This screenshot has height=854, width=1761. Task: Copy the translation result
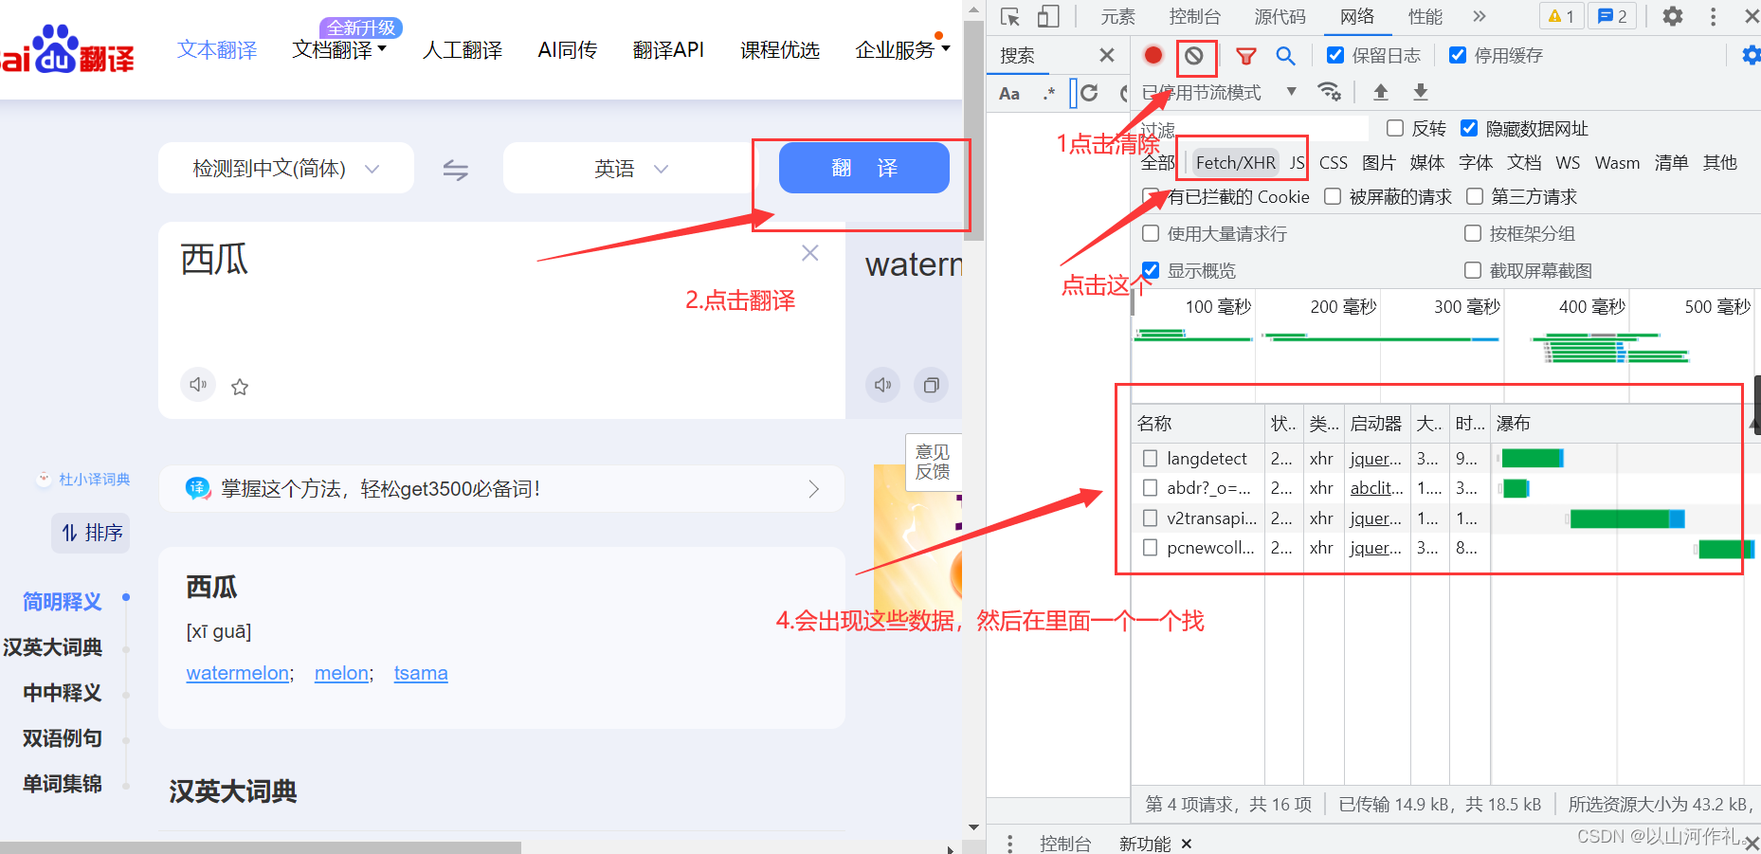coord(932,385)
